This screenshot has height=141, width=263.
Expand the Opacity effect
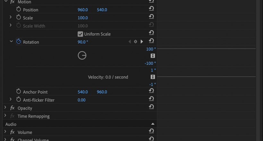(x=5, y=108)
